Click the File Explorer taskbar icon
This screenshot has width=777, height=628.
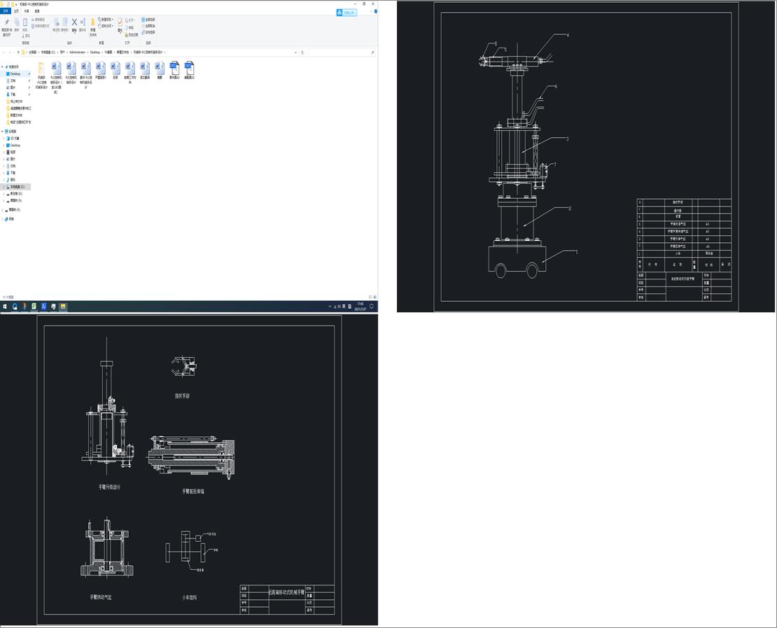pyautogui.click(x=63, y=307)
